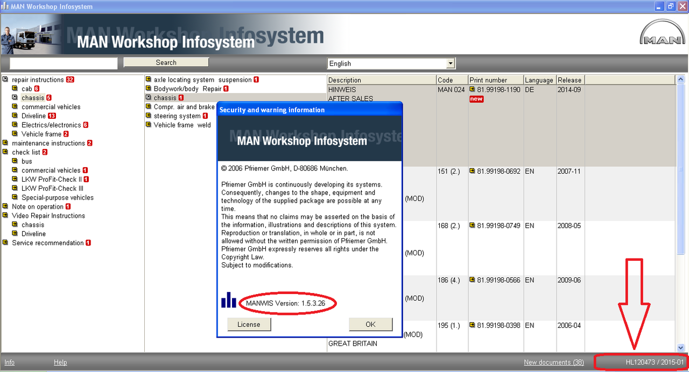Click the Language column header
This screenshot has height=372, width=689.
click(x=539, y=80)
